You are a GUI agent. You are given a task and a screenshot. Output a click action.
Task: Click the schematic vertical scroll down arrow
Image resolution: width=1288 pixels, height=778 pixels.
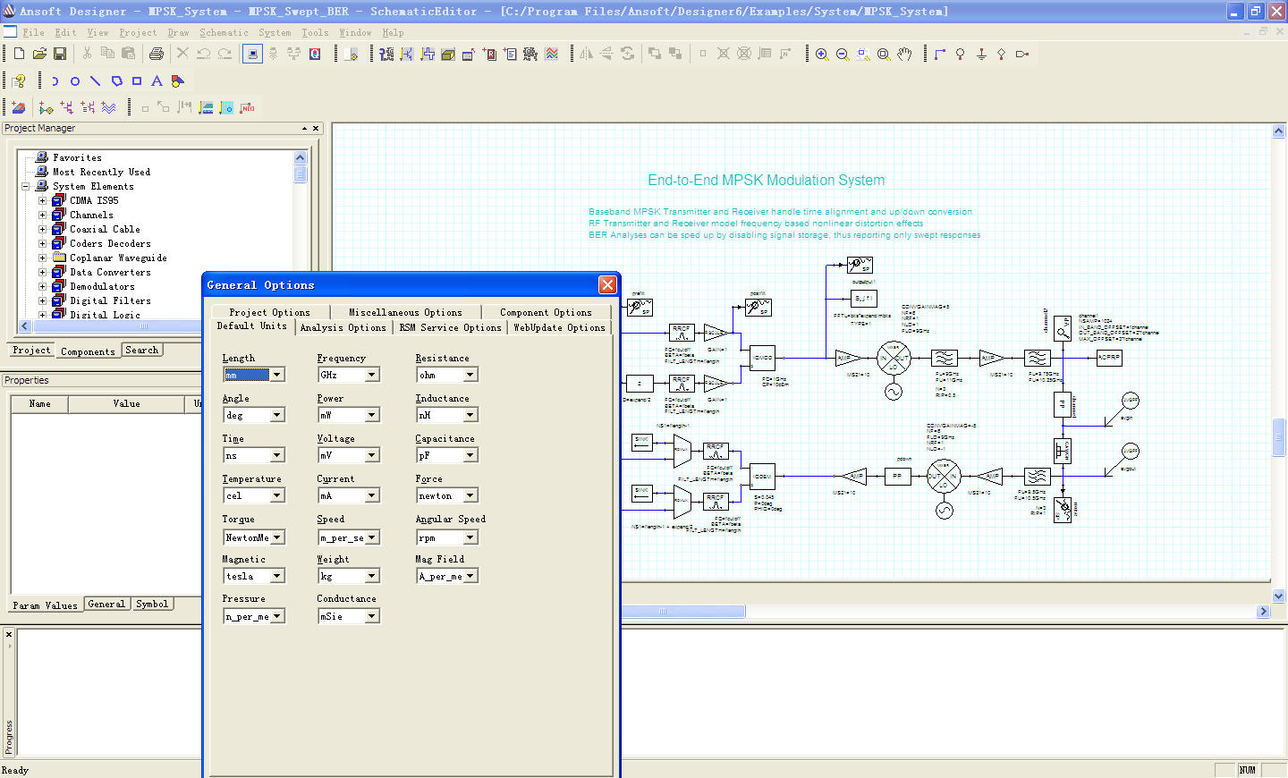click(1278, 596)
